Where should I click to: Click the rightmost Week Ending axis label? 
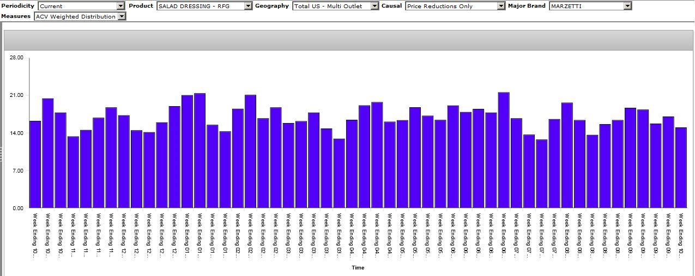[x=681, y=235]
